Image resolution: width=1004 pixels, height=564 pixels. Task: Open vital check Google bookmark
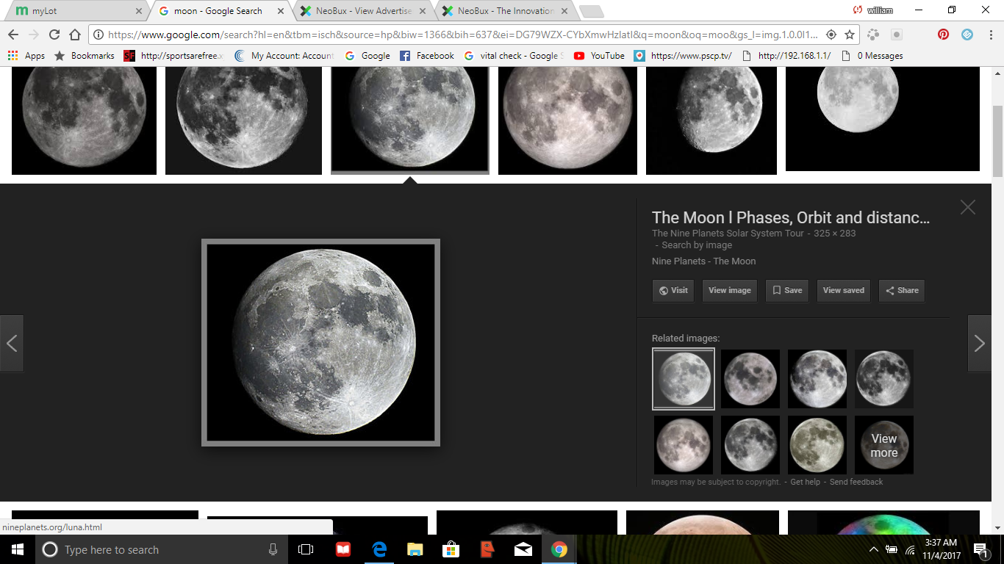tap(514, 56)
